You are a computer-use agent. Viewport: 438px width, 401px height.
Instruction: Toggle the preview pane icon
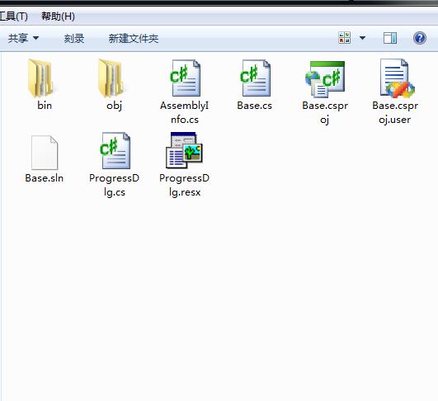[x=390, y=38]
